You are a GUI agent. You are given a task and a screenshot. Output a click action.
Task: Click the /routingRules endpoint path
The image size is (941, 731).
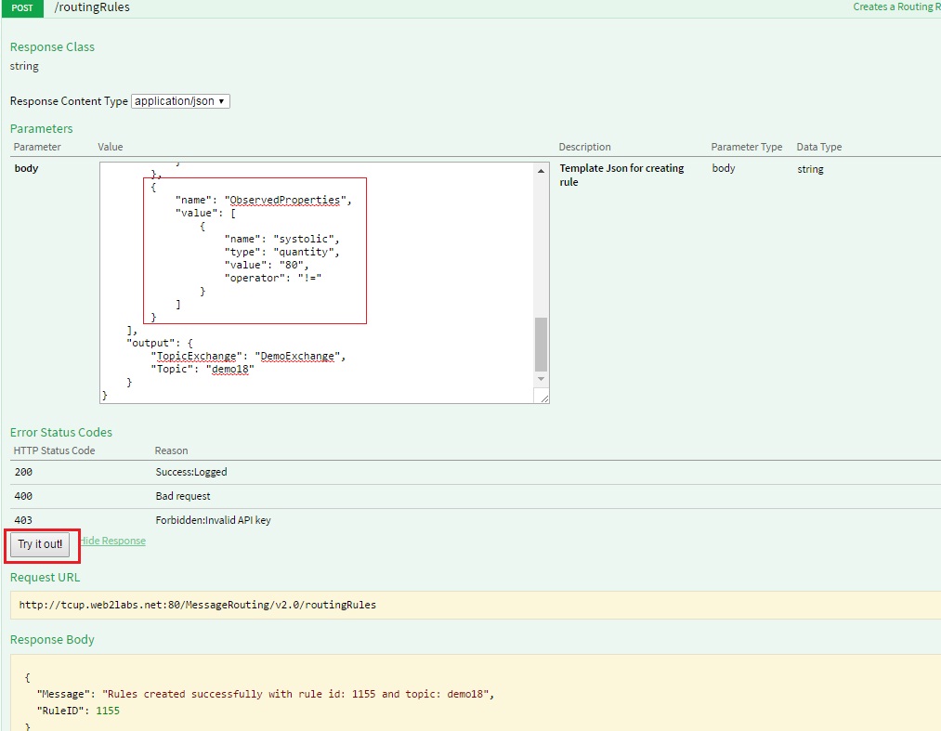point(92,7)
